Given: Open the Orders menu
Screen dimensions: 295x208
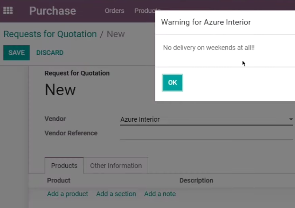Looking at the screenshot, I should pos(115,11).
